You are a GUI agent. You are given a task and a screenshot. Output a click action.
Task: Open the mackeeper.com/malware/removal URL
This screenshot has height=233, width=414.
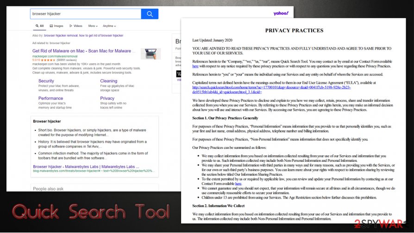(55, 56)
